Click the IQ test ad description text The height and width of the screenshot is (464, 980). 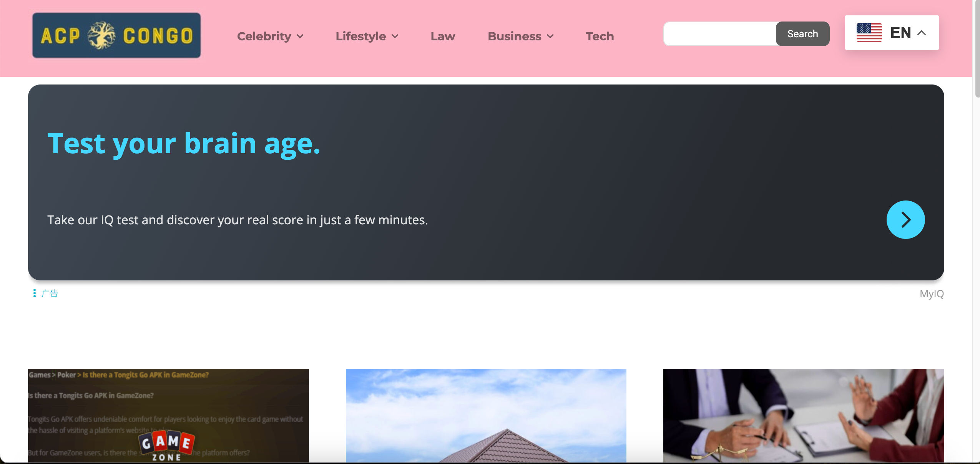click(238, 220)
